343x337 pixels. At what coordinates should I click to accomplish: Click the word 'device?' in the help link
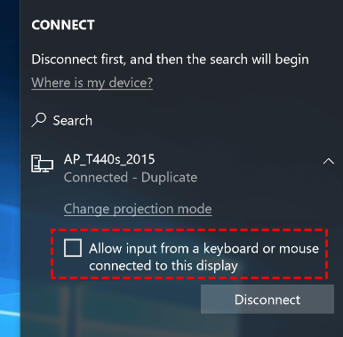tap(131, 83)
